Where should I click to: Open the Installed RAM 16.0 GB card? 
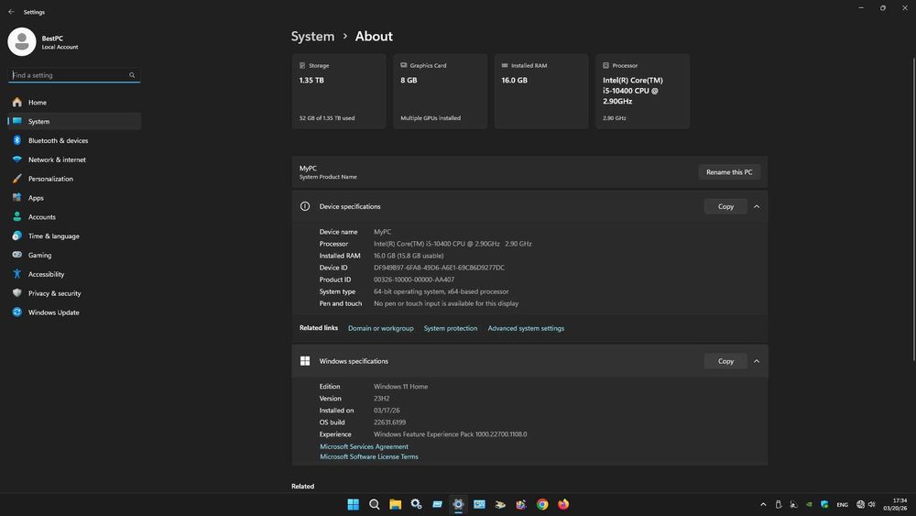point(541,91)
